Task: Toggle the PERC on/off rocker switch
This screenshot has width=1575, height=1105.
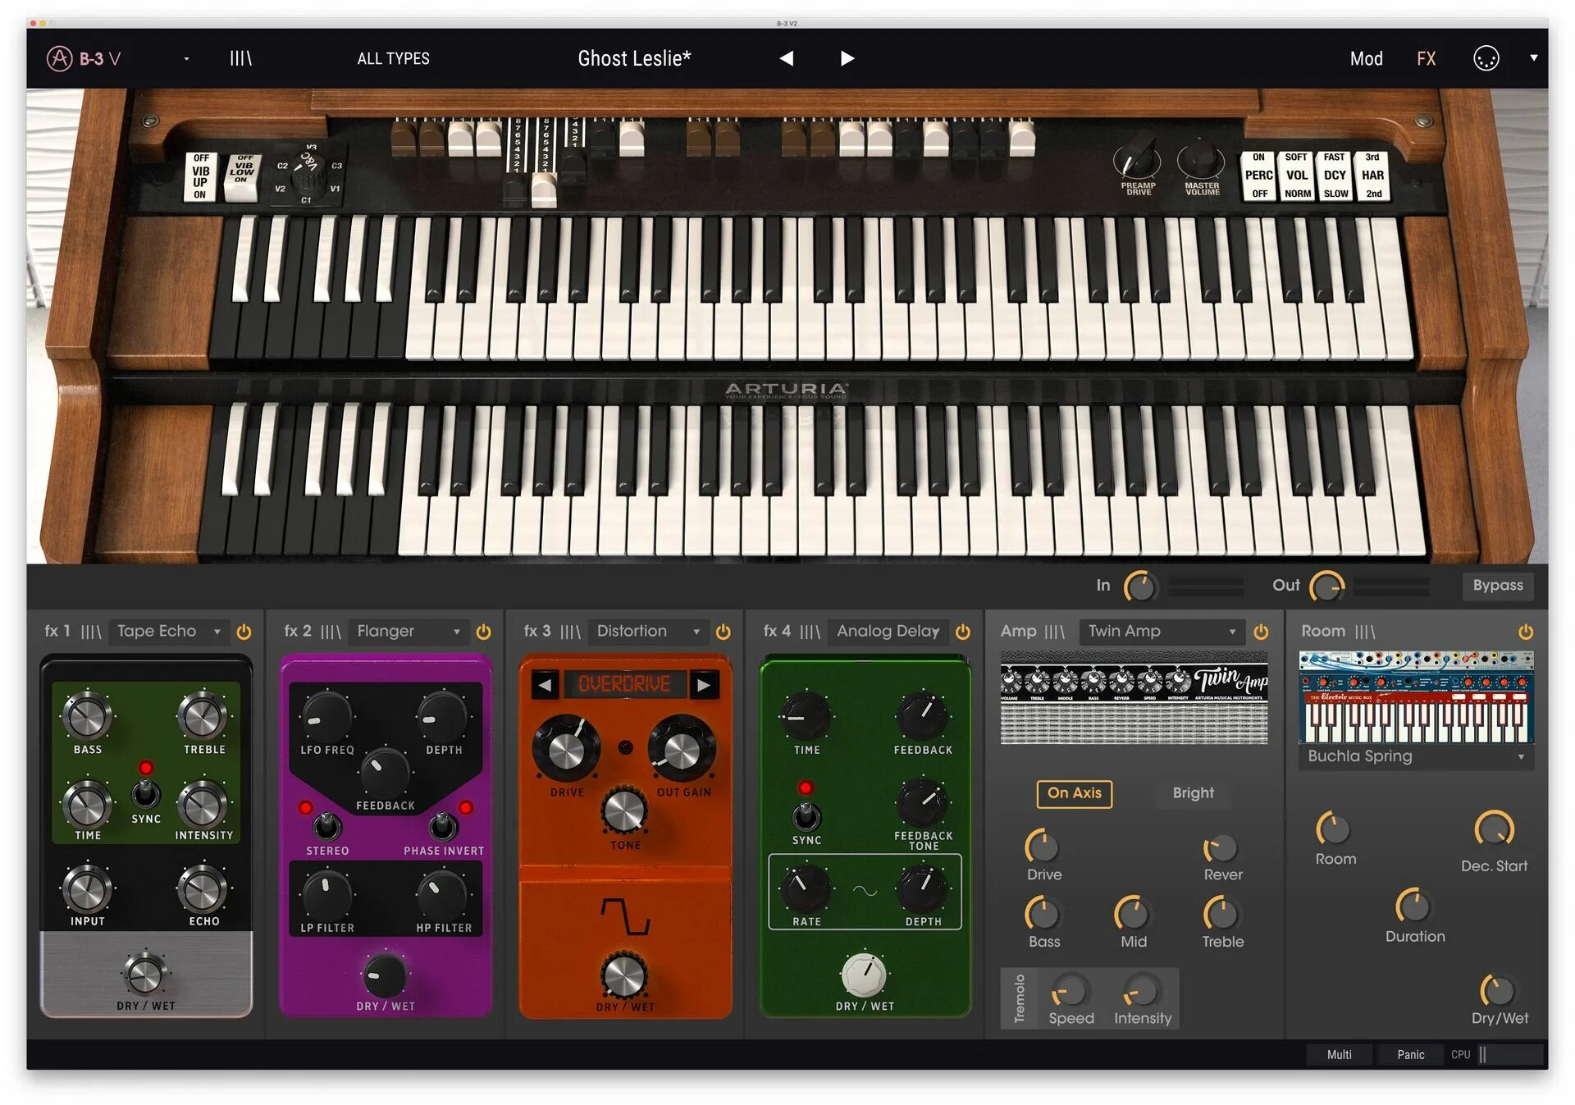Action: [x=1258, y=175]
